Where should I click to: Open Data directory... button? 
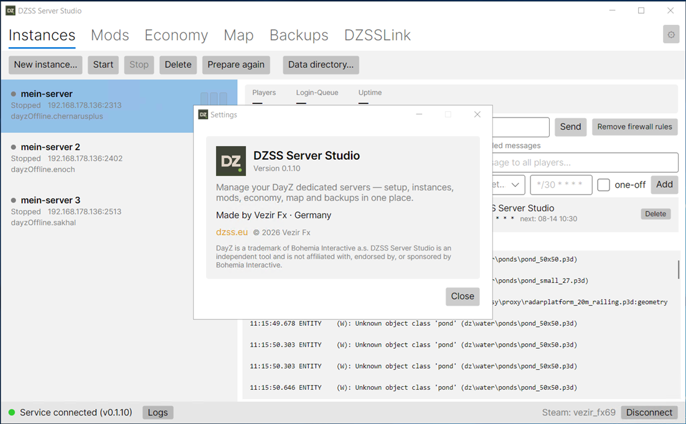tap(321, 65)
